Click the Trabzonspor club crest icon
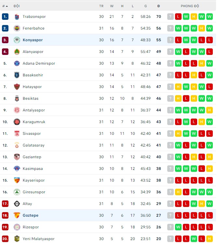 17,17
